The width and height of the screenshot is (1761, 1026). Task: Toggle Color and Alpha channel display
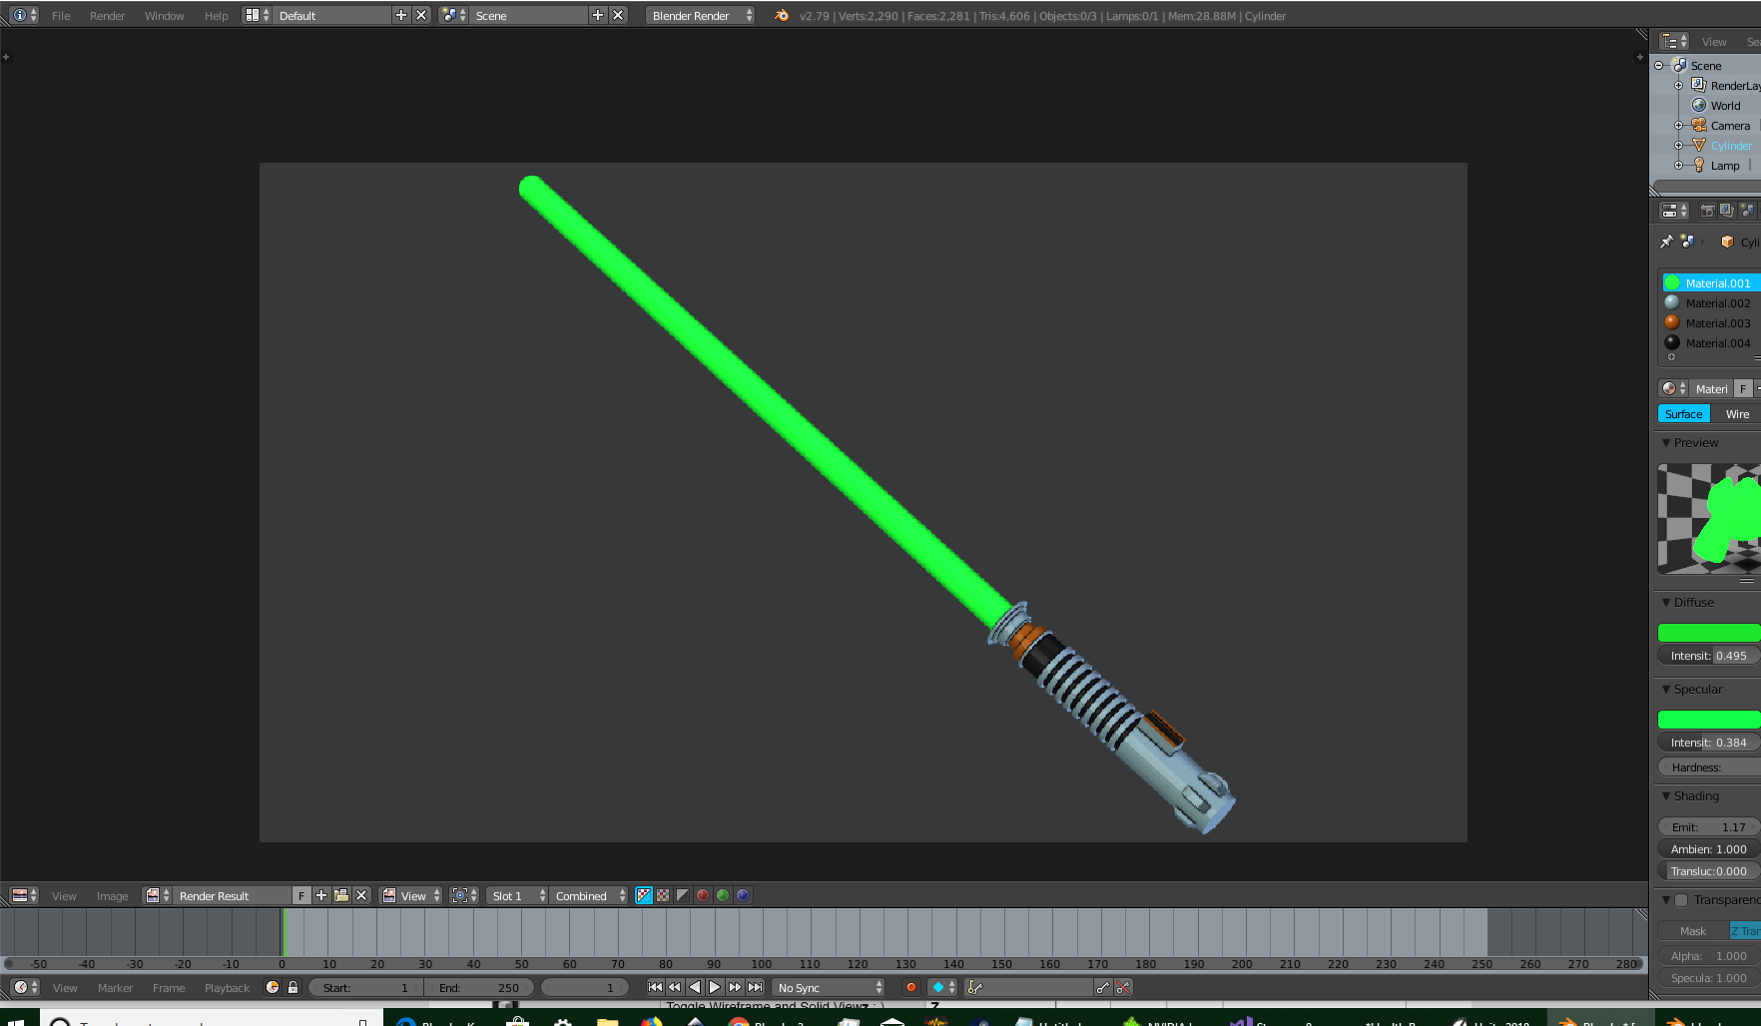(x=644, y=896)
